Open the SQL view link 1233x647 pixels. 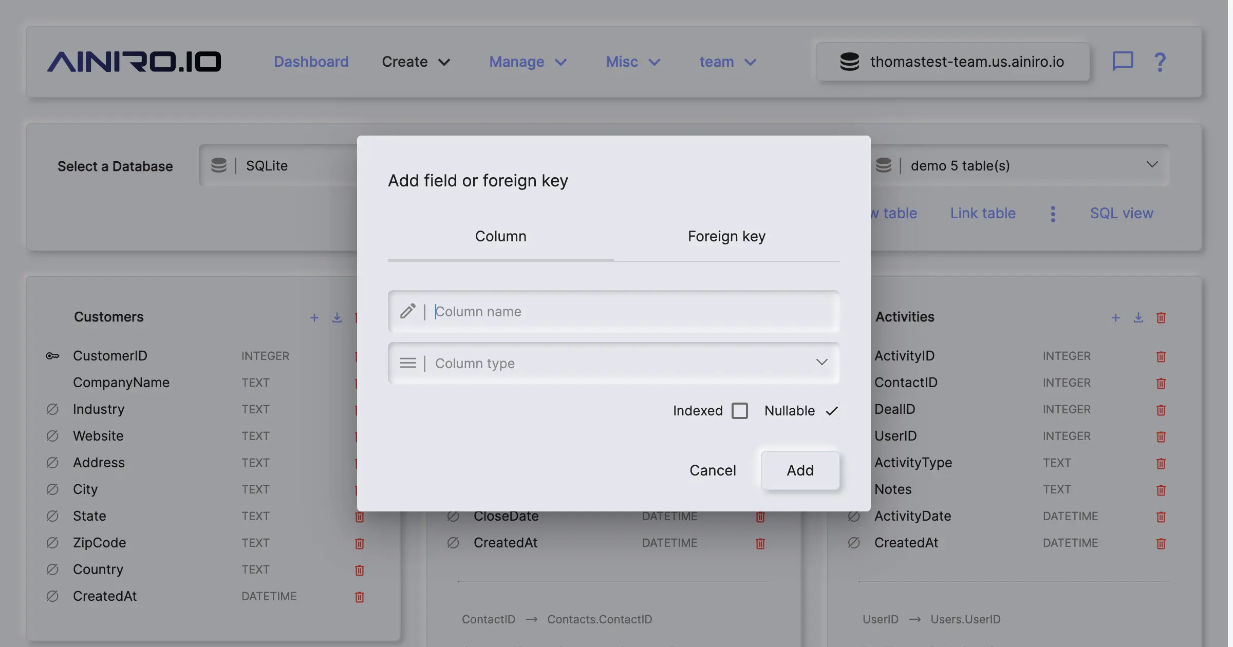click(1122, 213)
